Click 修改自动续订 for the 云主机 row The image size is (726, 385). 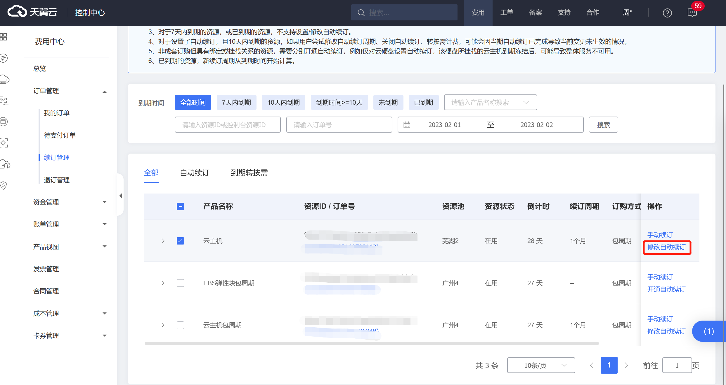[666, 247]
